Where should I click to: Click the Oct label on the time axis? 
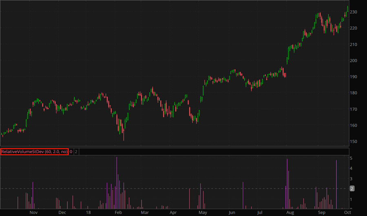click(347, 212)
